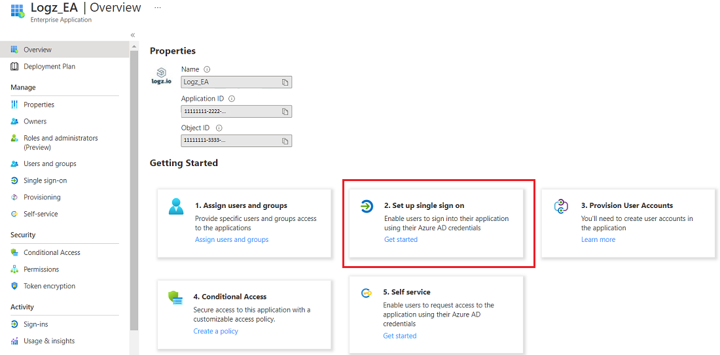This screenshot has height=355, width=720.
Task: Select the Overview menu item
Action: (65, 50)
